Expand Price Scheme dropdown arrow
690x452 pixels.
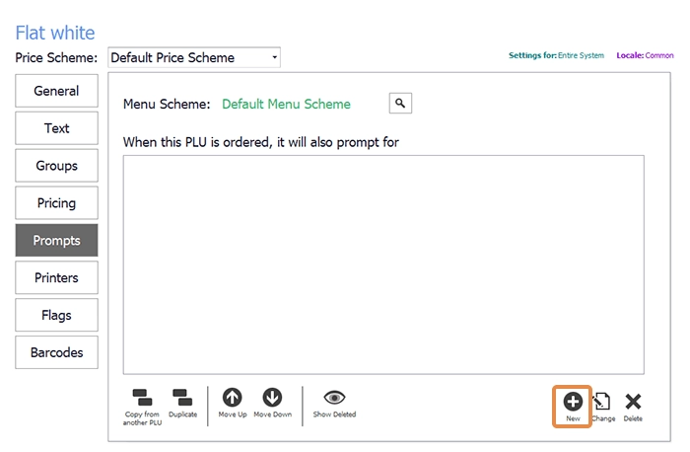tap(275, 57)
